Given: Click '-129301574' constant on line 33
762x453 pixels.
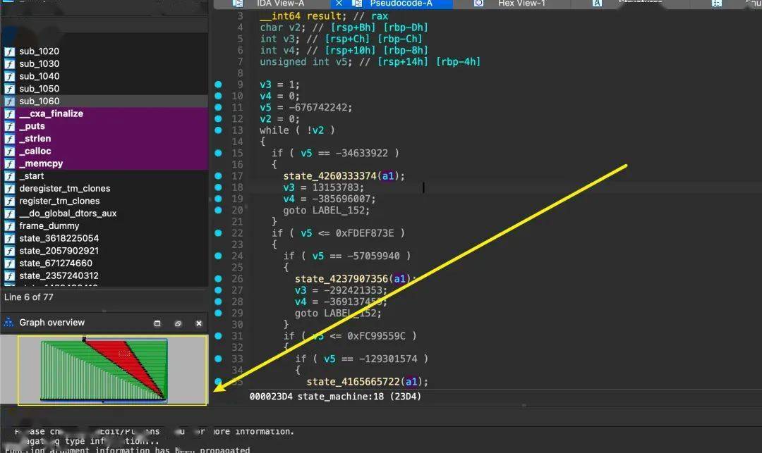Looking at the screenshot, I should tap(388, 359).
